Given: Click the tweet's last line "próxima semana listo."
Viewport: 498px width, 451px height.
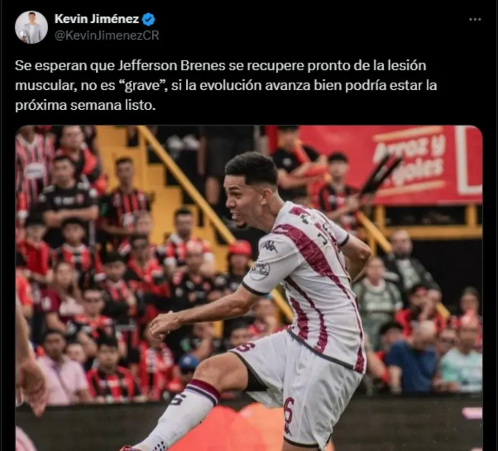Looking at the screenshot, I should click(x=86, y=105).
